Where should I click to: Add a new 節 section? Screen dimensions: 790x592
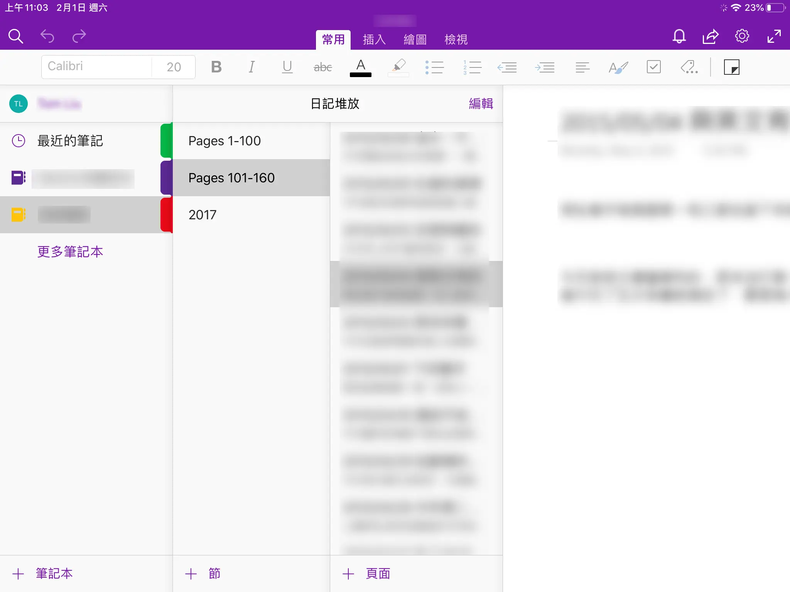click(203, 573)
